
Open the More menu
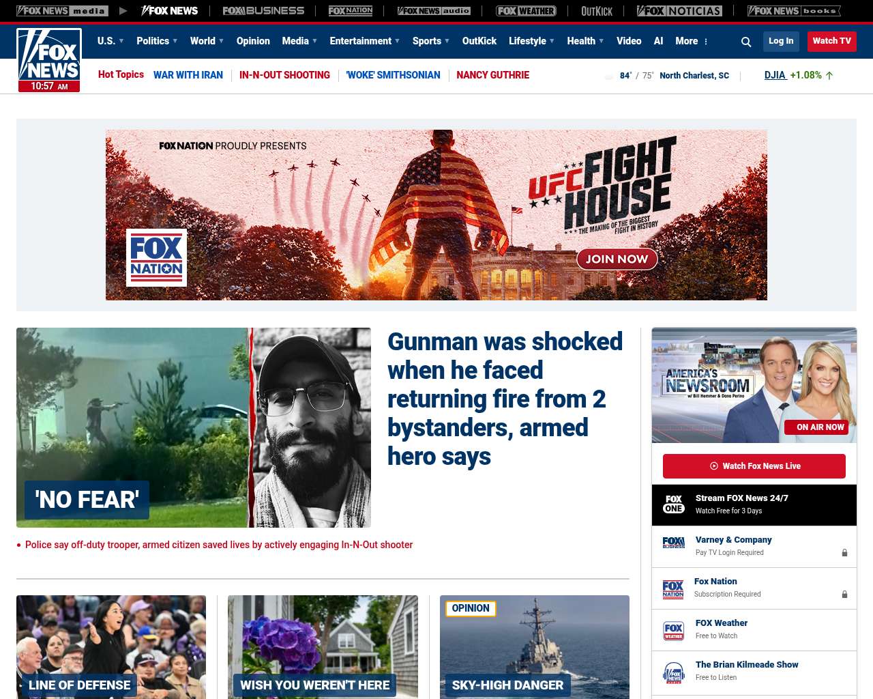692,41
